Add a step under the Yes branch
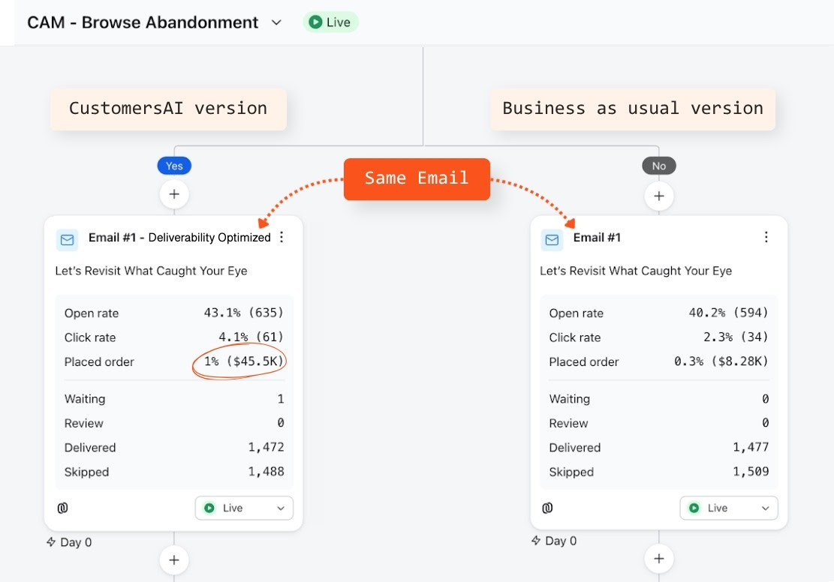The width and height of the screenshot is (834, 582). click(x=174, y=194)
